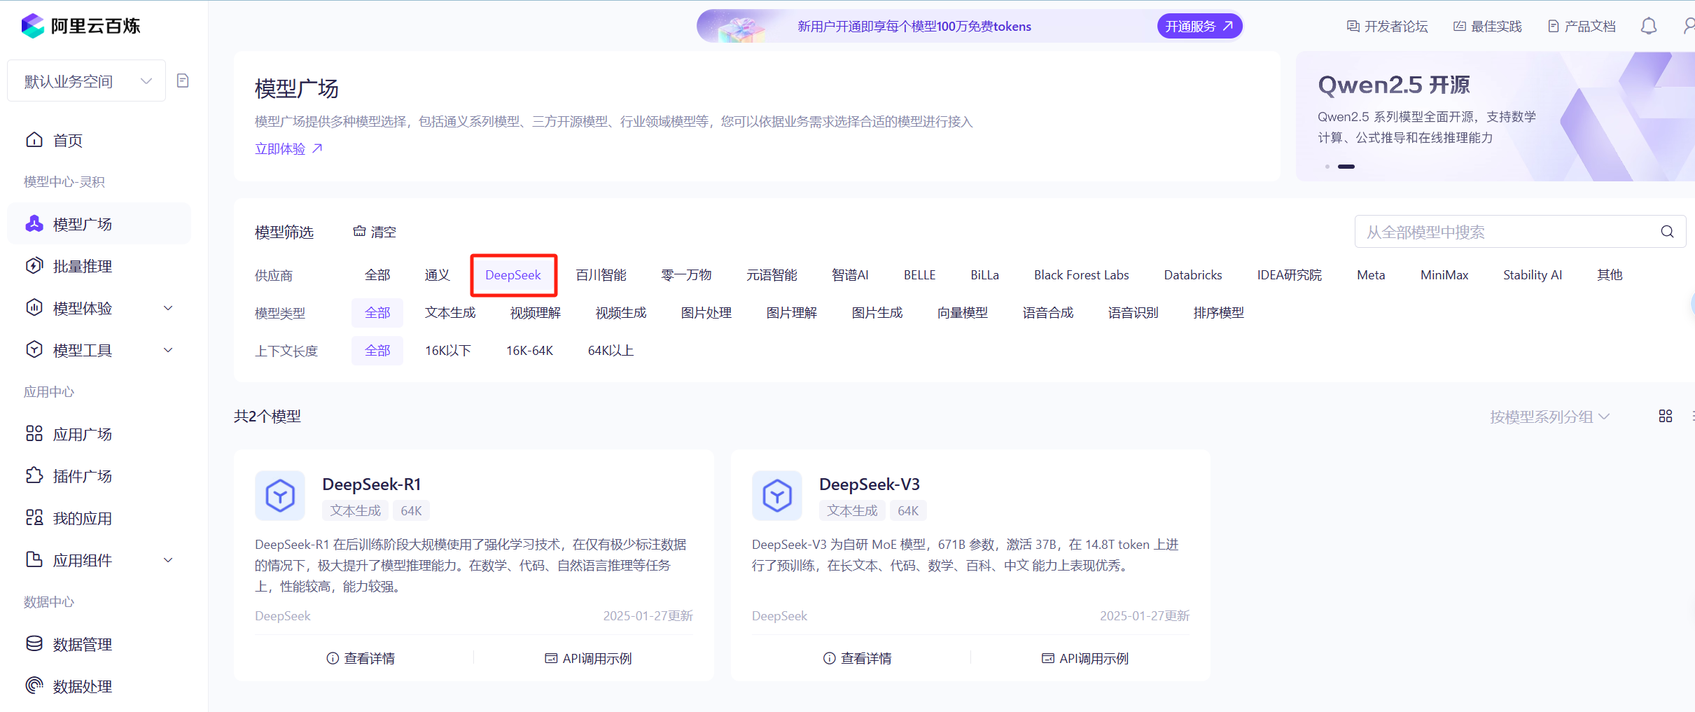Select the 64K以上 context length filter

pyautogui.click(x=611, y=351)
